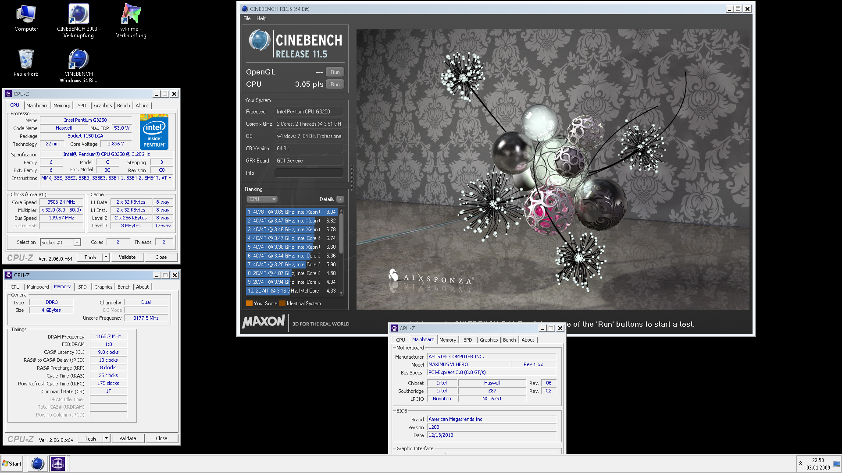Click Close button in Memory CPU-Z window

tap(161, 438)
